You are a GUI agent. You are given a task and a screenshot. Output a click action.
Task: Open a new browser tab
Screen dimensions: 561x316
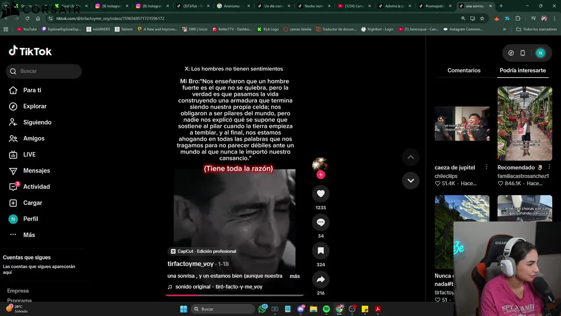[x=501, y=6]
